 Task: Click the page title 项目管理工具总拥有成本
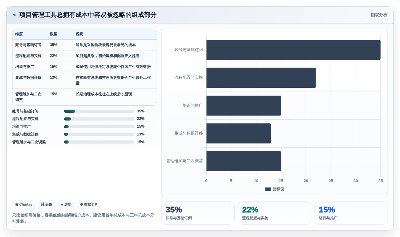click(x=88, y=15)
